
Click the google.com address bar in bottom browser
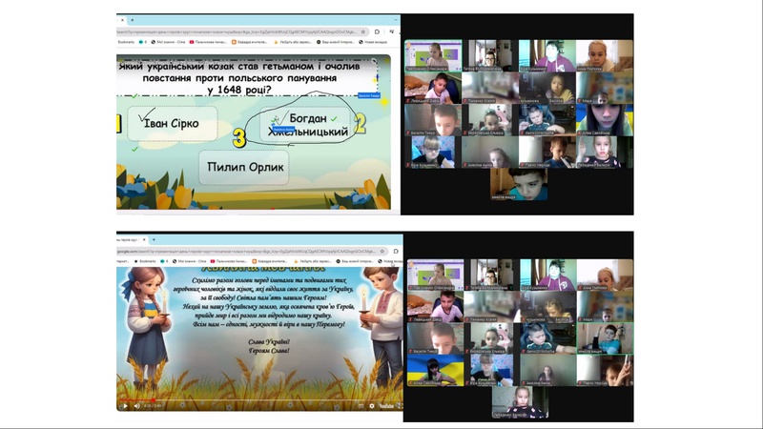tap(252, 252)
